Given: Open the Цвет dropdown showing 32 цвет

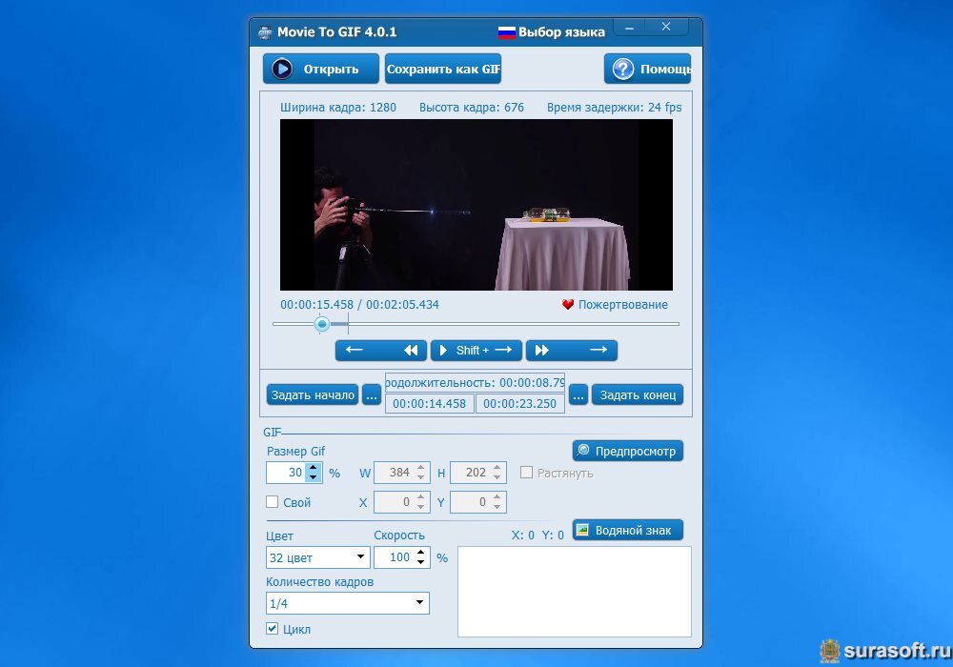Looking at the screenshot, I should [318, 557].
